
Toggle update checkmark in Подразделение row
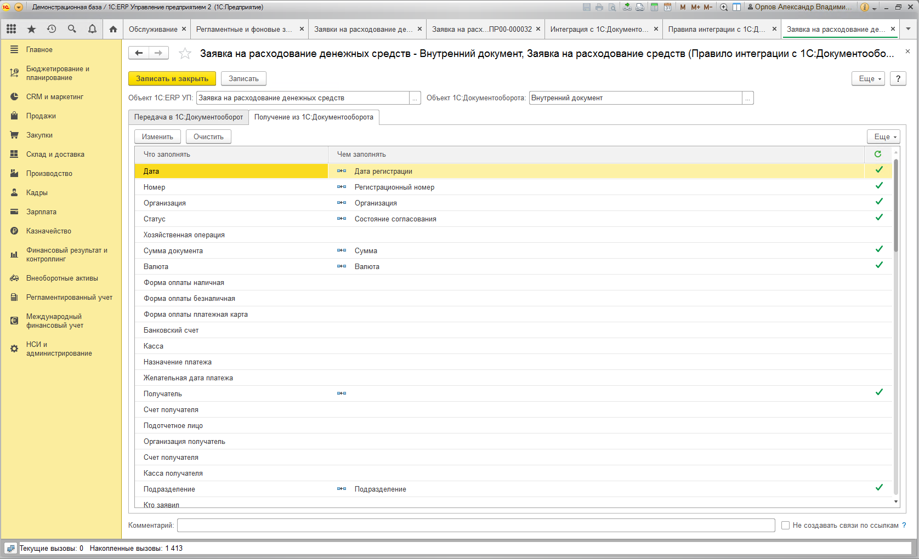click(x=879, y=488)
